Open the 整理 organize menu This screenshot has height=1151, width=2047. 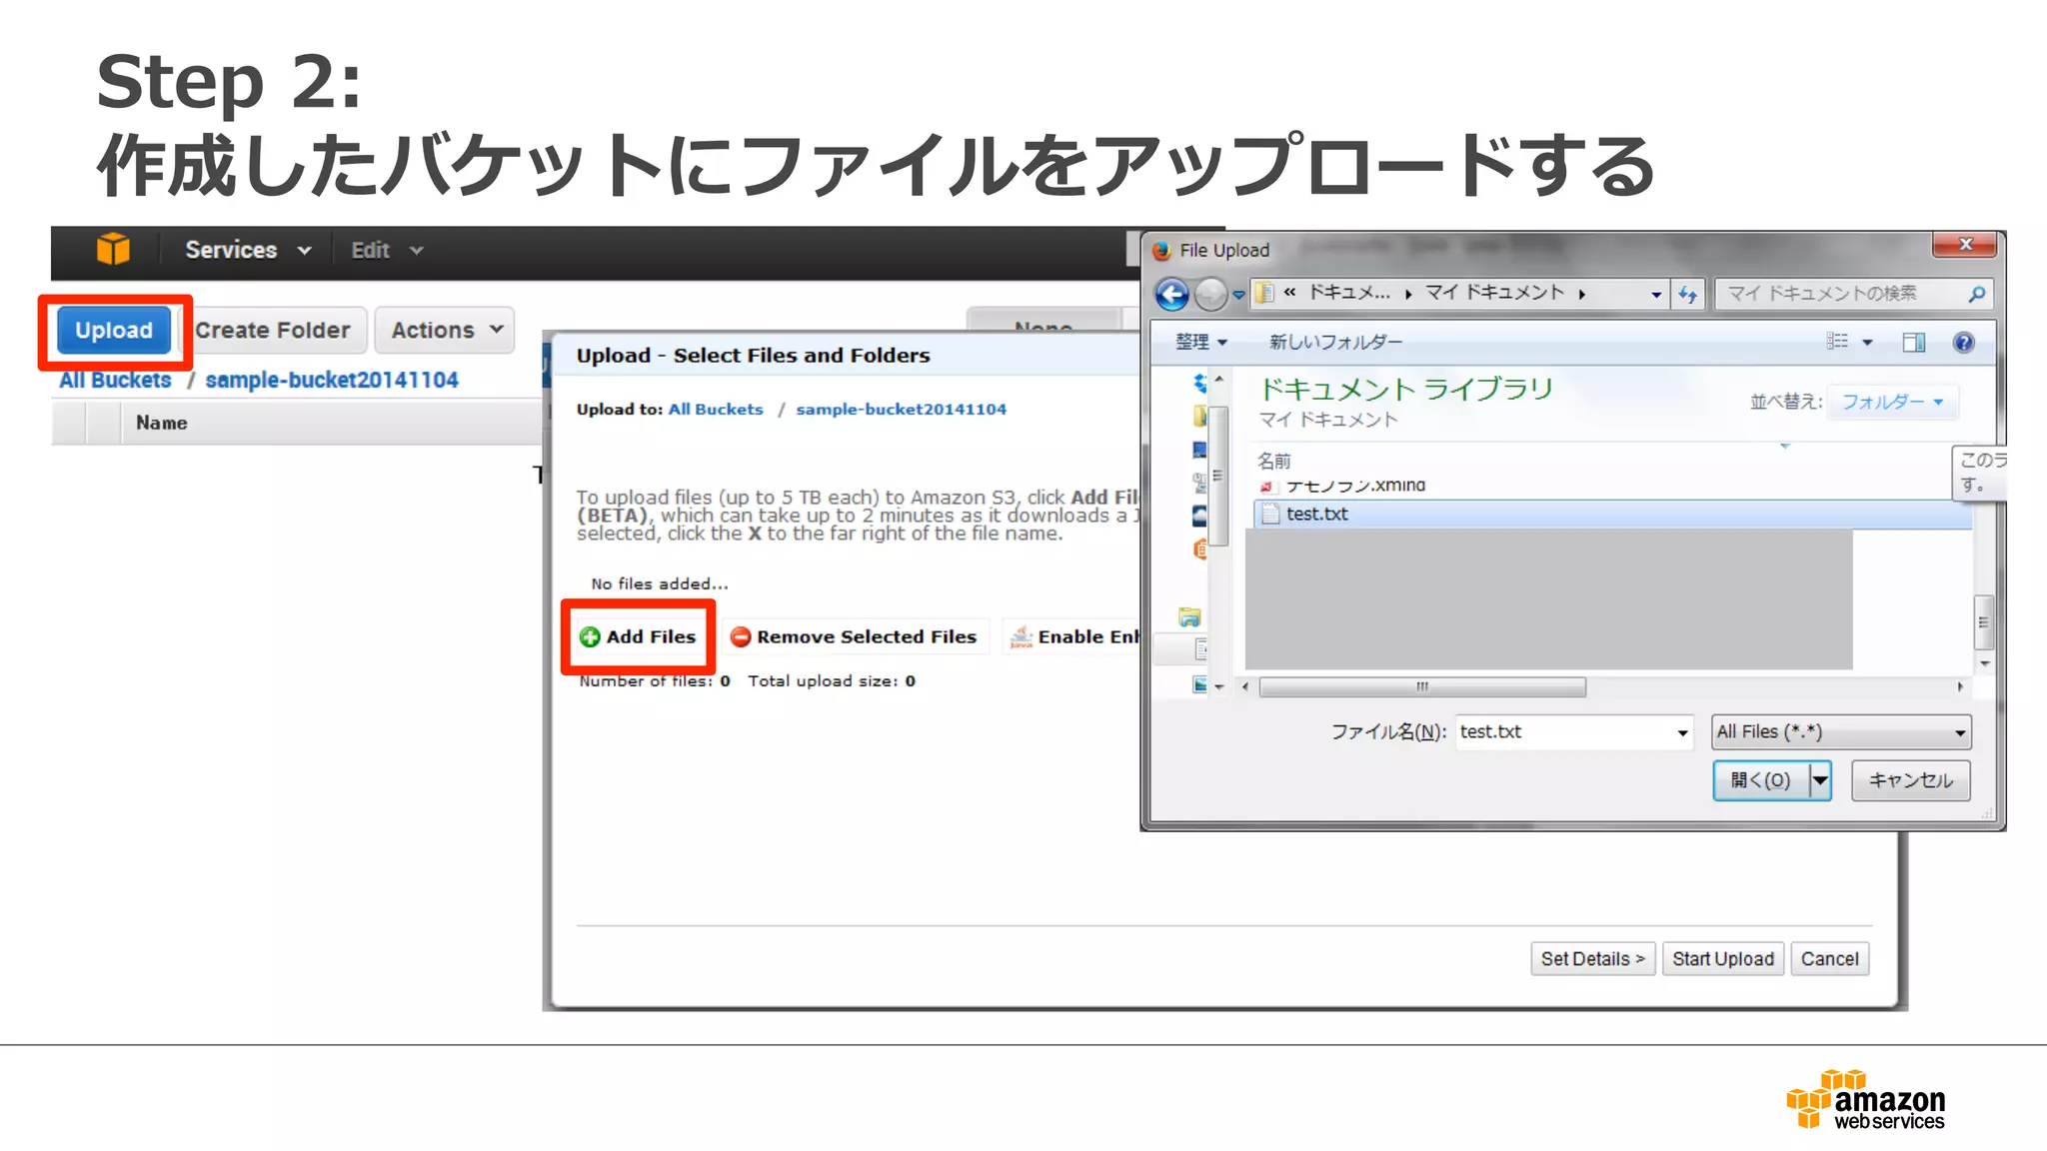point(1200,342)
